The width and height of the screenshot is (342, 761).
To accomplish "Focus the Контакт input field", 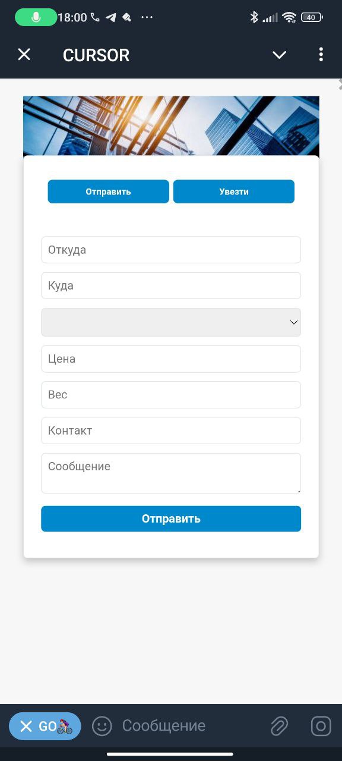I will 171,430.
